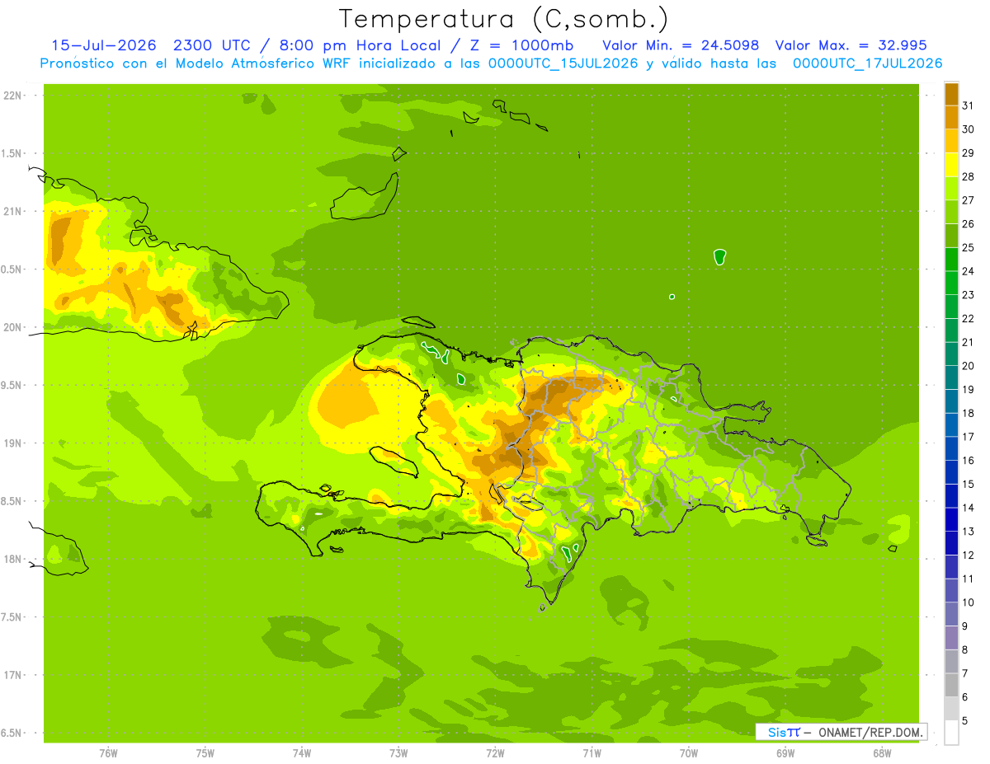Click the "71W" longitude axis label
The image size is (990, 764).
pyautogui.click(x=592, y=753)
